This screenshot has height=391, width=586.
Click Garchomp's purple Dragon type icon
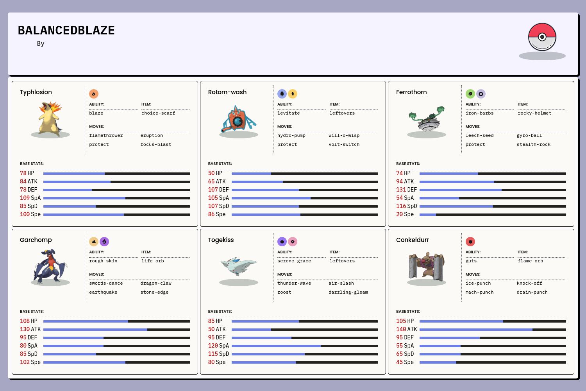click(x=104, y=242)
